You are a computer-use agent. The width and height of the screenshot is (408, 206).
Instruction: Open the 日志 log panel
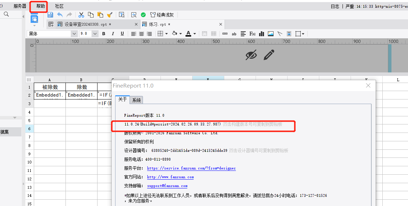point(335,6)
